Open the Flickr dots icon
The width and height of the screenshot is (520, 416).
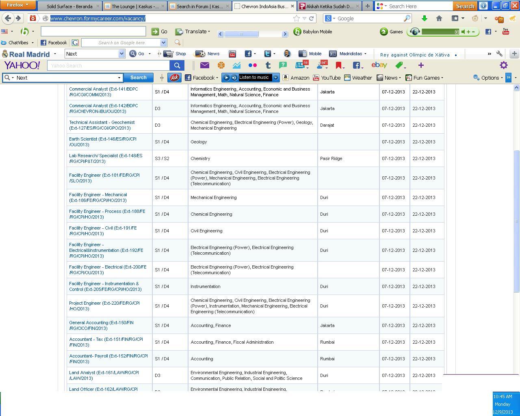coord(252,65)
